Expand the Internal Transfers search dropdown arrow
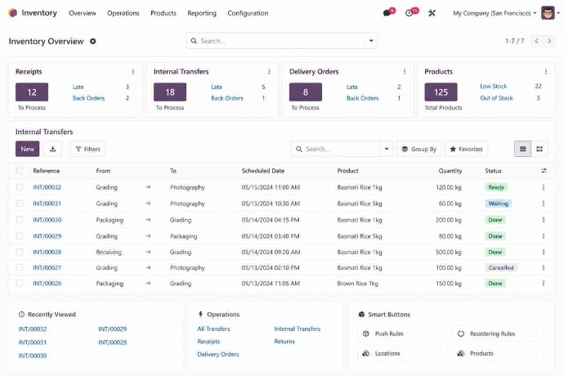 tap(386, 149)
